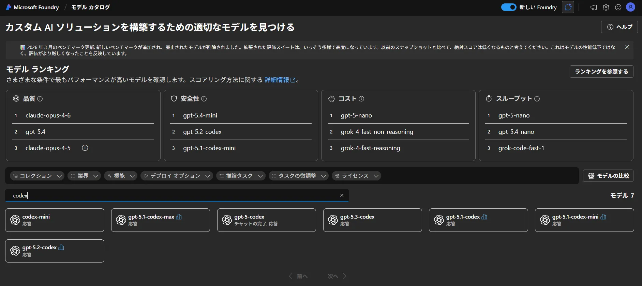This screenshot has width=642, height=286.
Task: Click the OpenAI logo on gpt-5.3-codex card
Action: click(x=333, y=220)
